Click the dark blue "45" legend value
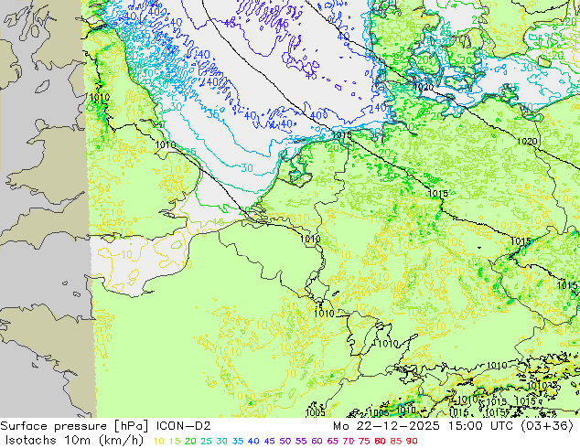Screen dimensions: 580x448 pyautogui.click(x=269, y=441)
